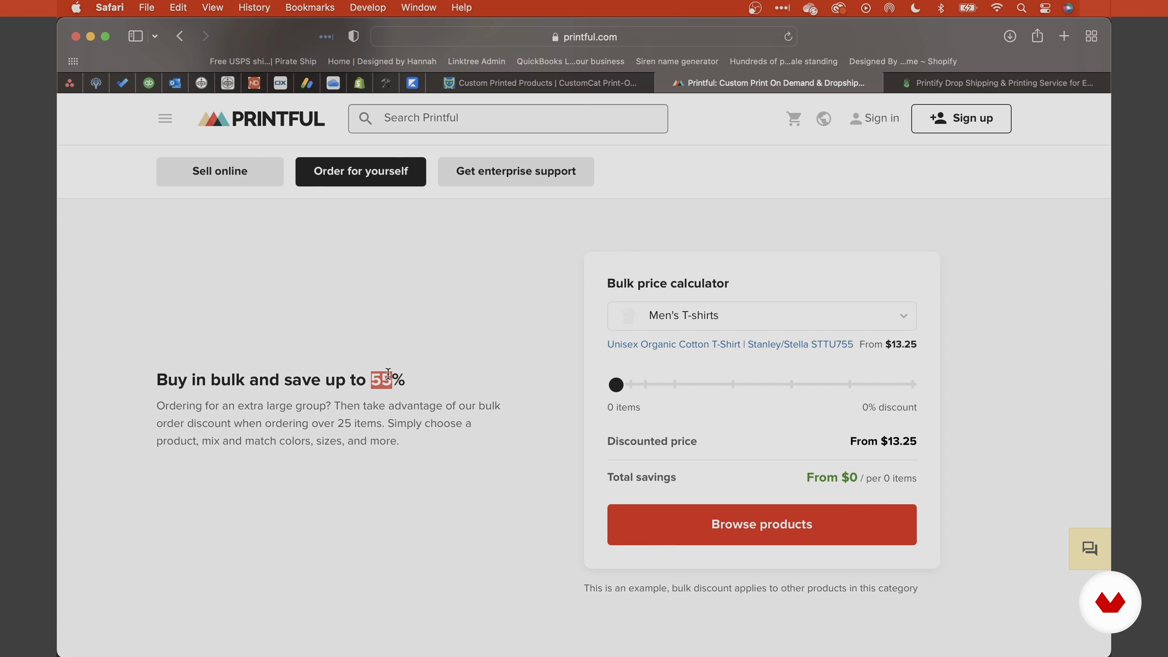1168x657 pixels.
Task: Open Siren name generator bookmark
Action: pos(677,61)
